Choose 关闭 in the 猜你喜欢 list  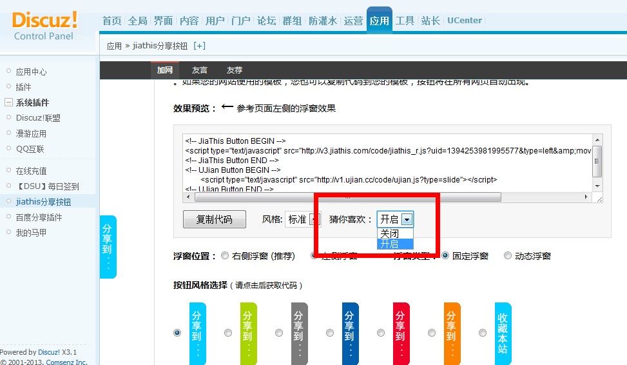point(395,233)
